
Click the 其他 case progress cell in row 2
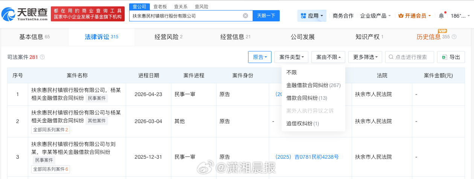[179, 121]
